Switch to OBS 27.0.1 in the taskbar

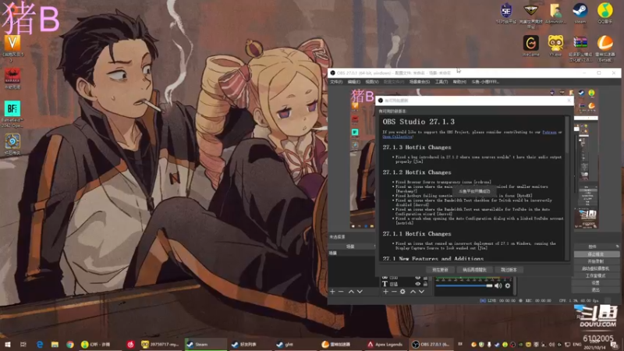point(431,345)
